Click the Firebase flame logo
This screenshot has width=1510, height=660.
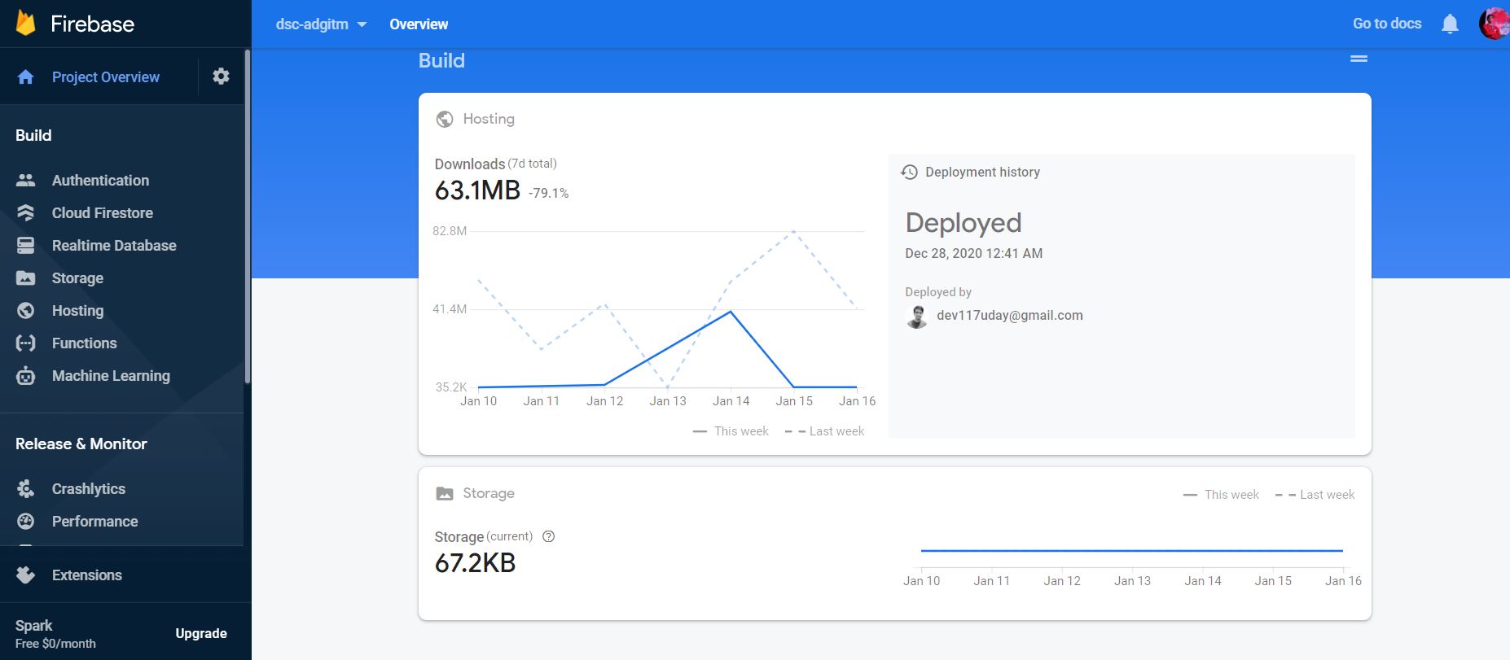coord(26,24)
